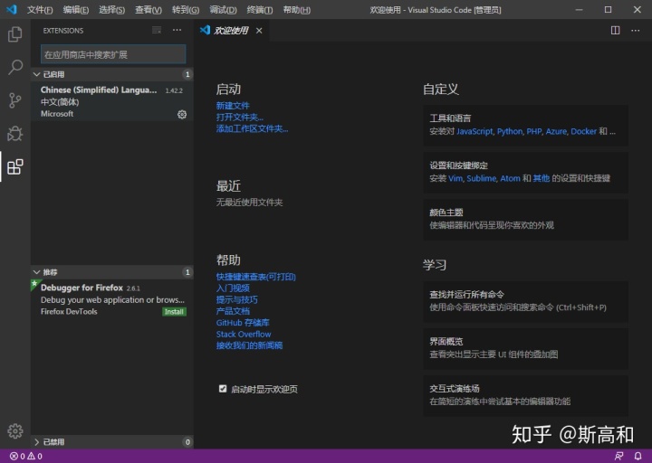Open the 提示与技巧 link
Screen dimensions: 652x463
click(237, 299)
